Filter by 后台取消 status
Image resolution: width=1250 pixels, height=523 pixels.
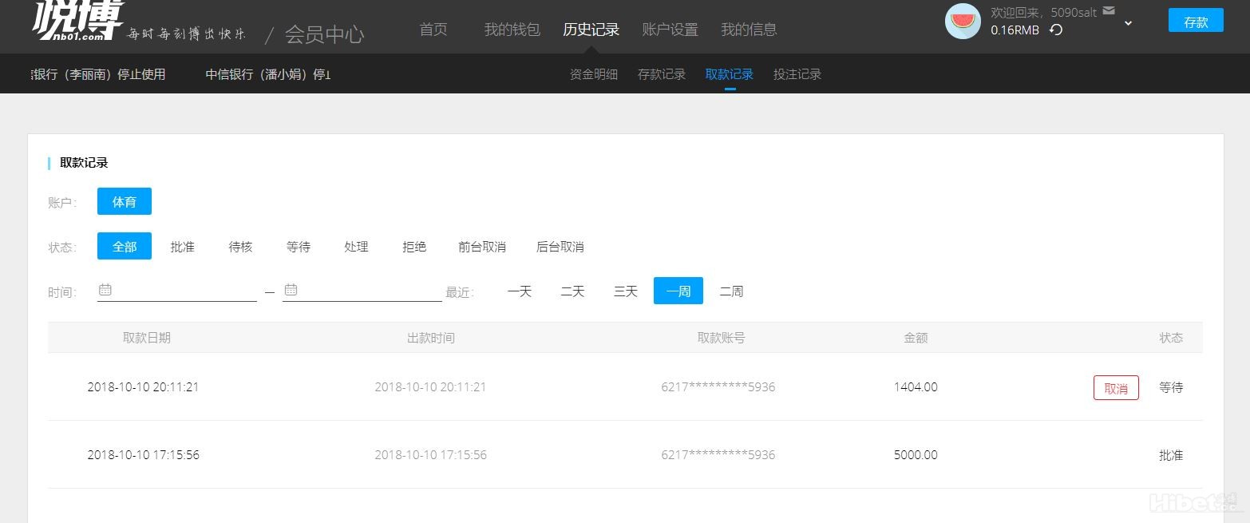[x=560, y=247]
